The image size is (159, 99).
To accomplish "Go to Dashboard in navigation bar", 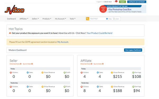I will pos(11,19).
